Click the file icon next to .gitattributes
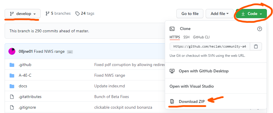 tap(12, 97)
